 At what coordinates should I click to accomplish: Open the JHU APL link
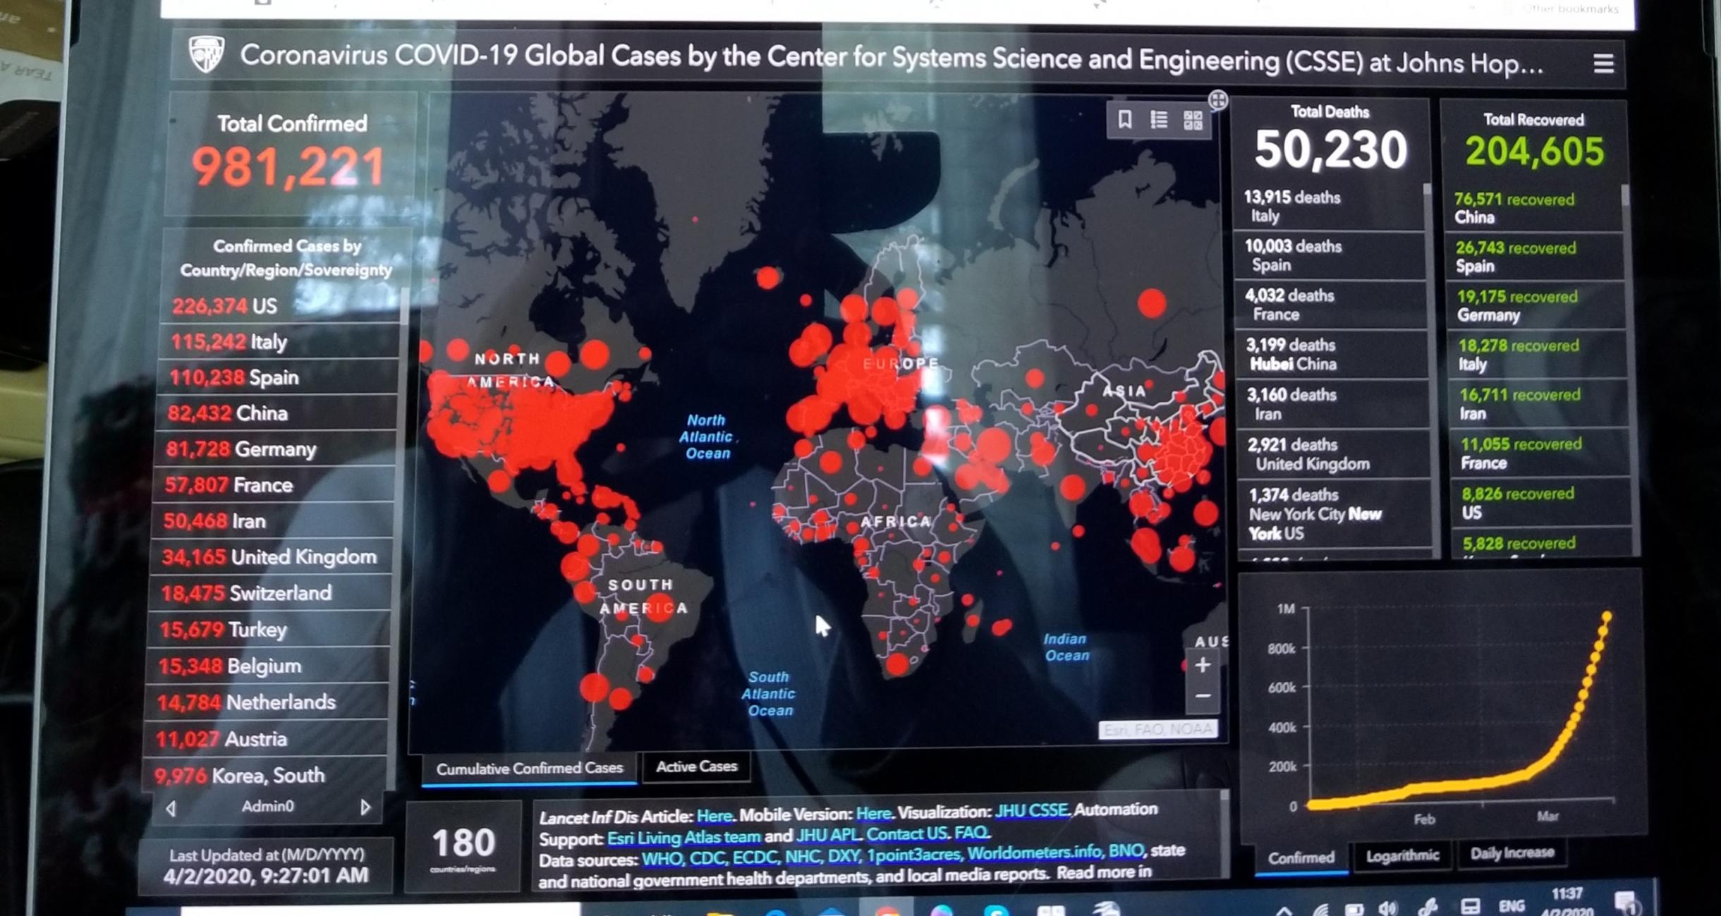pos(827,836)
